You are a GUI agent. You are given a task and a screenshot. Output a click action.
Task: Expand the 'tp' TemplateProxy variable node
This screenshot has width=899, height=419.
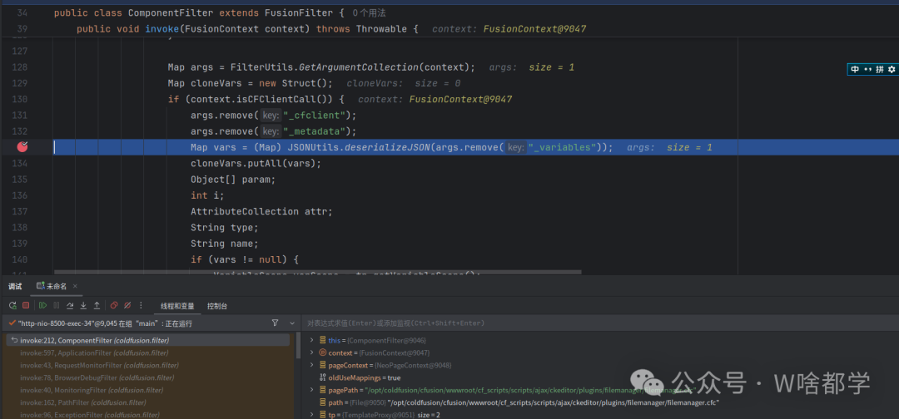coord(311,415)
